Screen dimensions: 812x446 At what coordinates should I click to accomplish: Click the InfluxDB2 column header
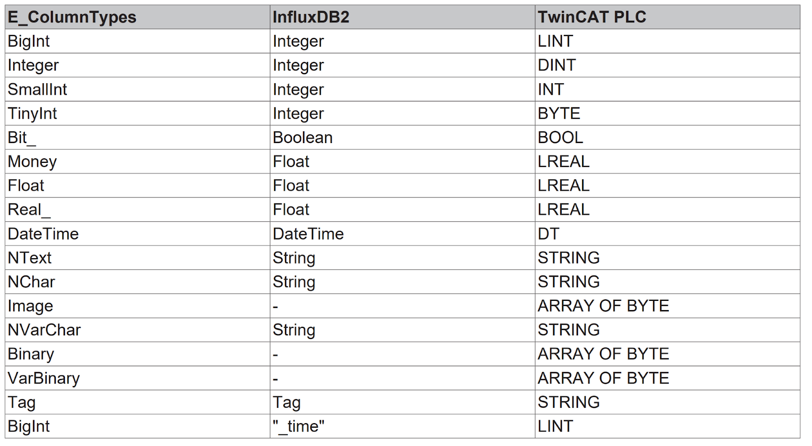tap(402, 17)
